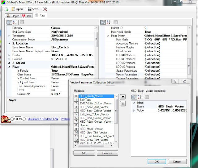
Task: Click the New save file icon
Action: click(x=6, y=9)
